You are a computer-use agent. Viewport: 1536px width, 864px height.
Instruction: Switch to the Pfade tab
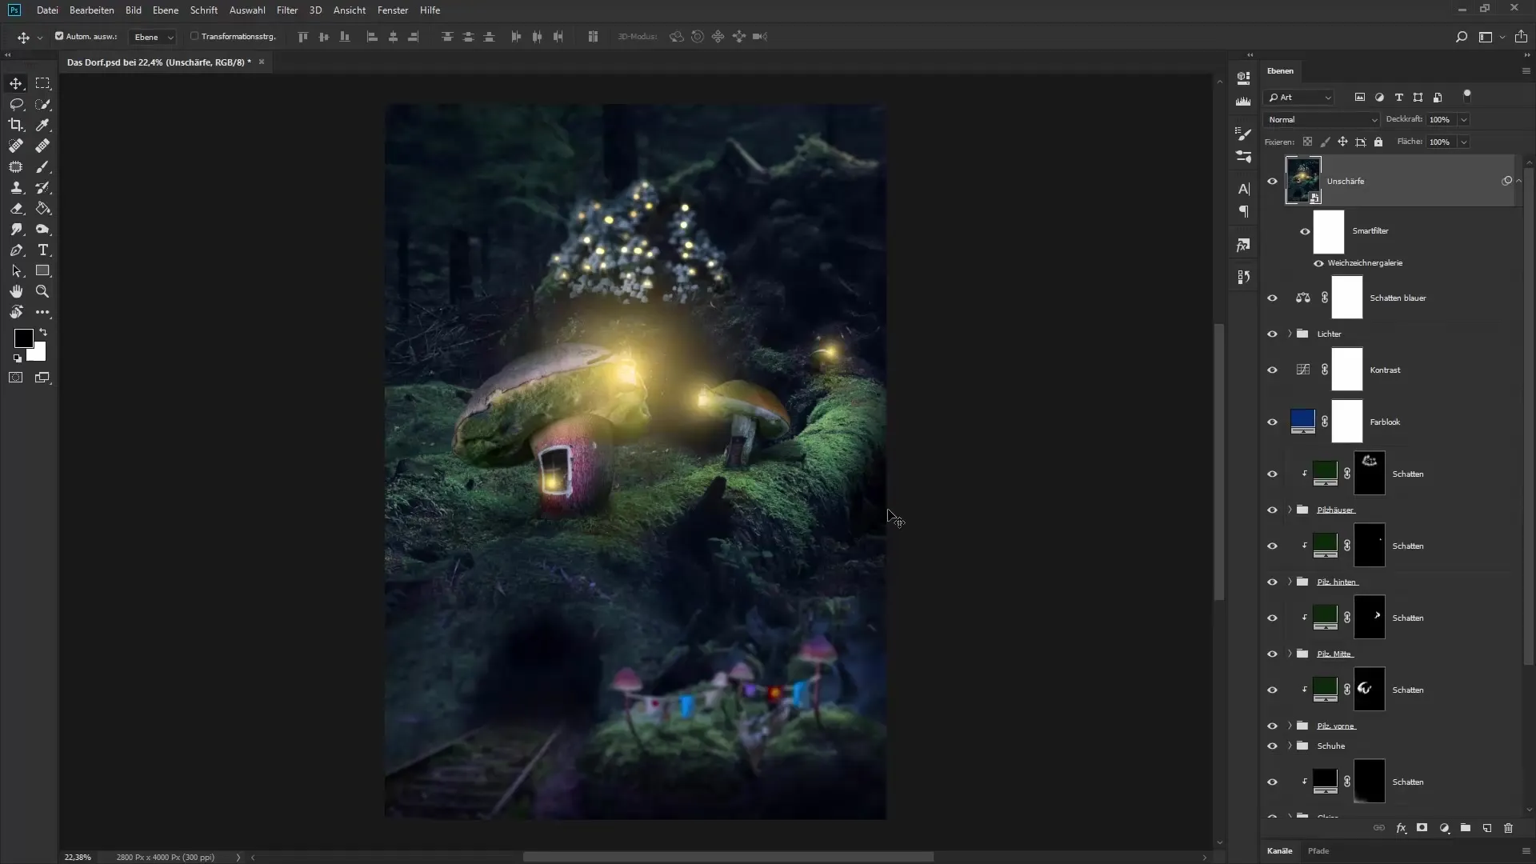pos(1318,850)
